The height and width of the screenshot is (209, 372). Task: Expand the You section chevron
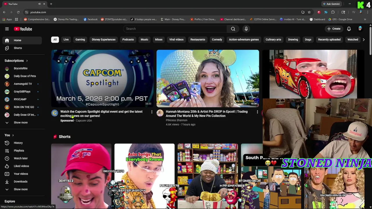(13, 135)
